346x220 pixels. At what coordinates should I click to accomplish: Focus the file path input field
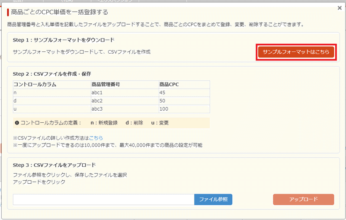(104, 199)
